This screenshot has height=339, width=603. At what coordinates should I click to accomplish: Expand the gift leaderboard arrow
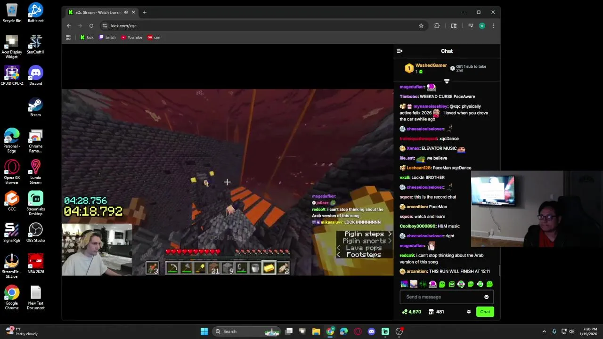[x=447, y=81]
